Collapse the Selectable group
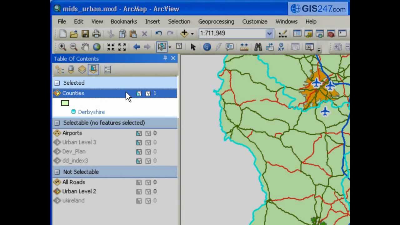The width and height of the screenshot is (400, 225). (57, 123)
